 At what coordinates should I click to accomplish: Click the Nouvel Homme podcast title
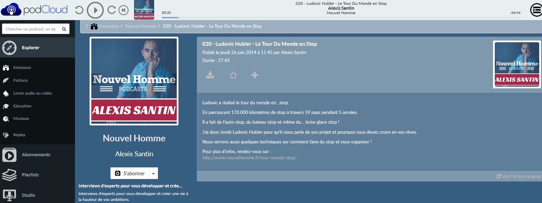click(x=134, y=138)
